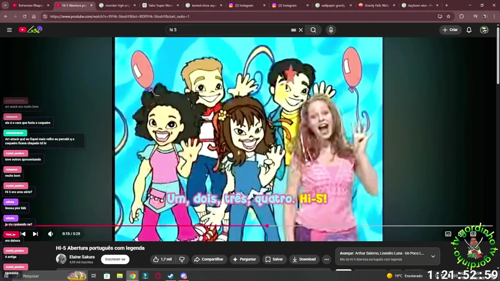Open Microsoft Store from taskbar

pyautogui.click(x=107, y=276)
